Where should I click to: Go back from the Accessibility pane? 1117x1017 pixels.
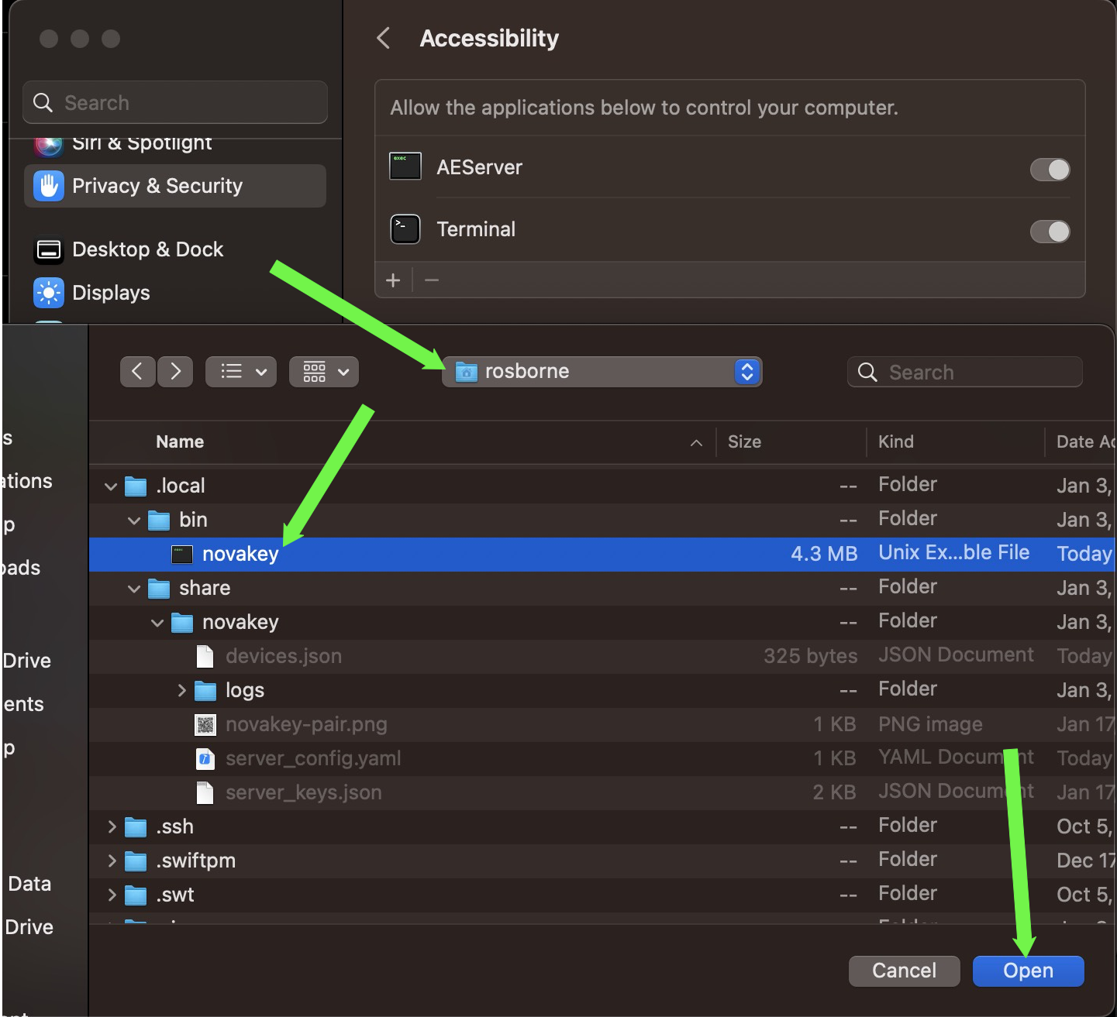pos(383,38)
